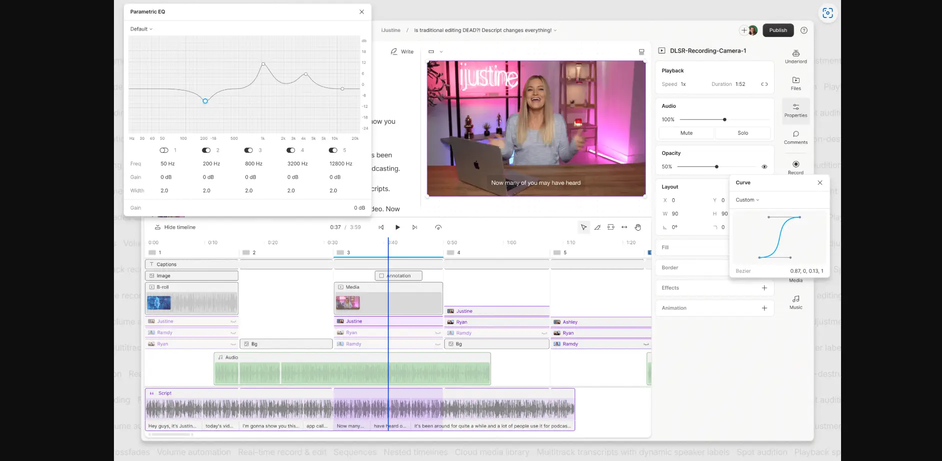This screenshot has height=461, width=942.
Task: Click the 50 Hz frequency field
Action: pos(168,164)
